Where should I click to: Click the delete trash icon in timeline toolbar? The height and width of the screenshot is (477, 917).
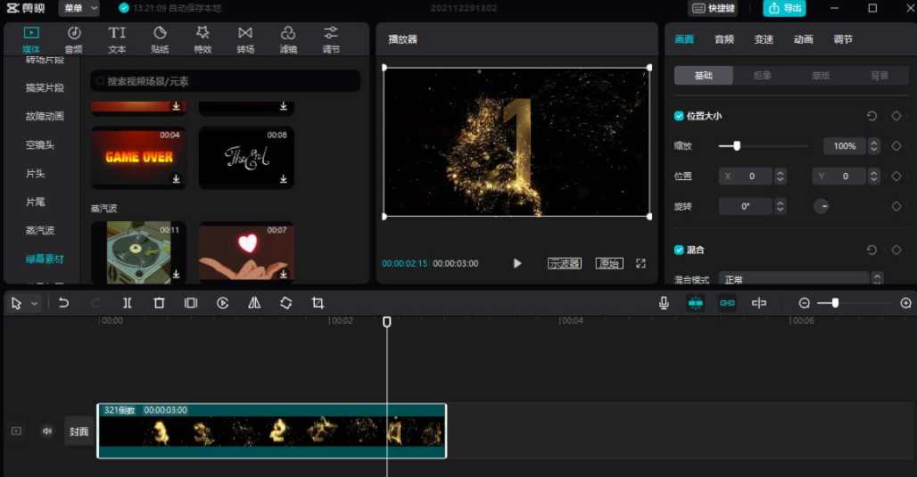click(x=159, y=303)
